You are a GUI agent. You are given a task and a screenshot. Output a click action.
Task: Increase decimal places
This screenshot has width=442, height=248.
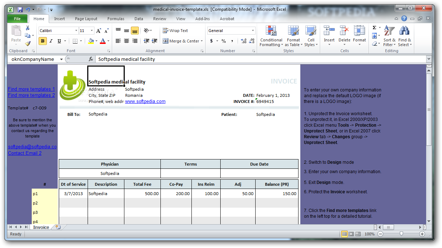point(243,41)
